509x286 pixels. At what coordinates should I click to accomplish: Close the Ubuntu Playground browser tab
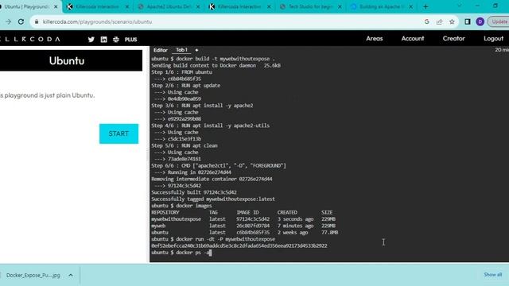56,6
